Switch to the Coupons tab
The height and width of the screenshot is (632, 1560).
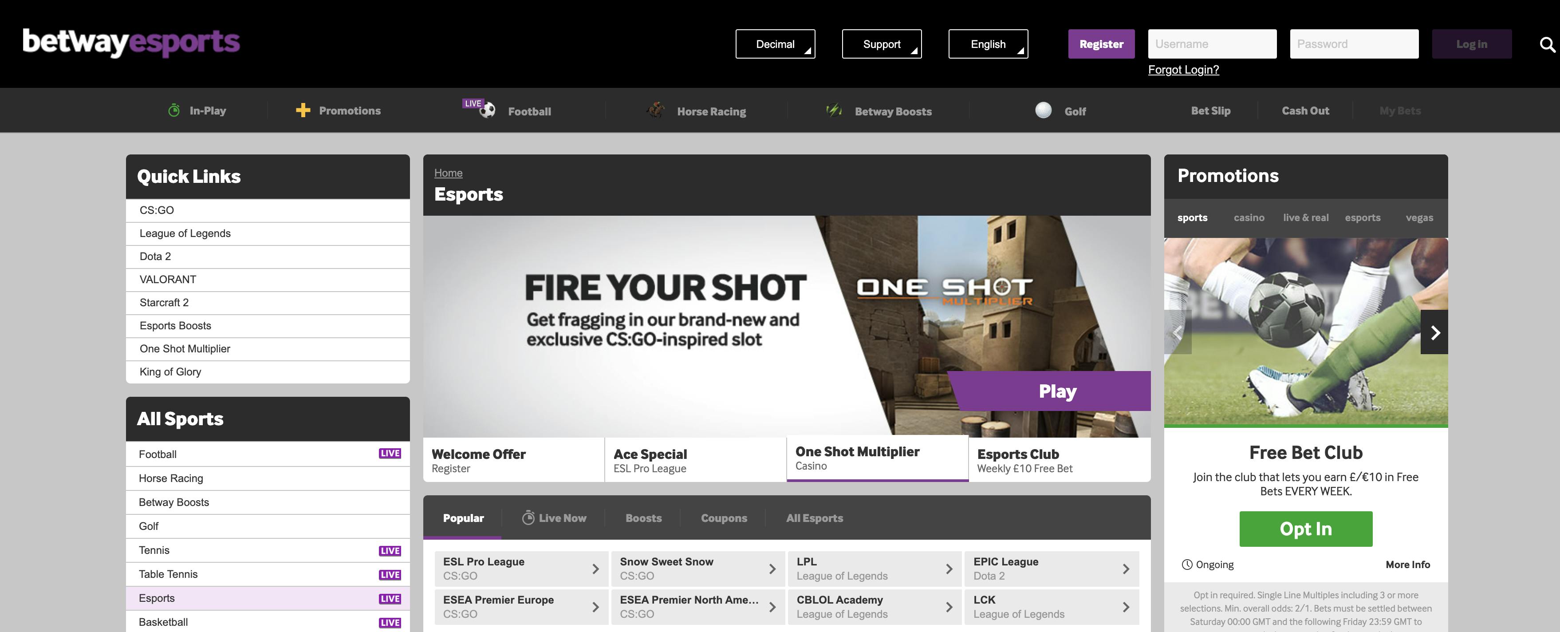click(724, 517)
